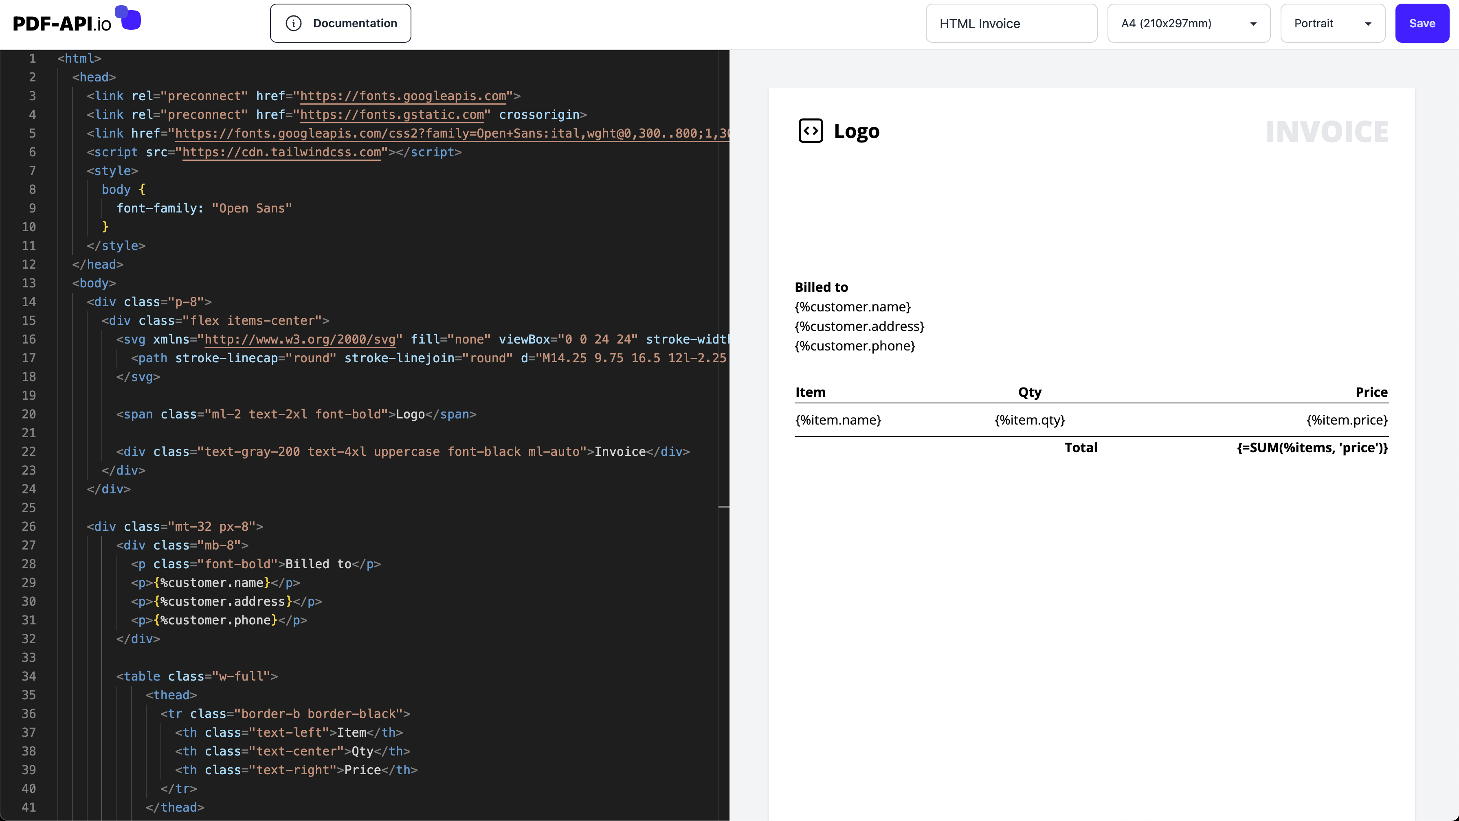Image resolution: width=1459 pixels, height=821 pixels.
Task: Click the editor minimap scrollbar marker
Action: click(724, 506)
